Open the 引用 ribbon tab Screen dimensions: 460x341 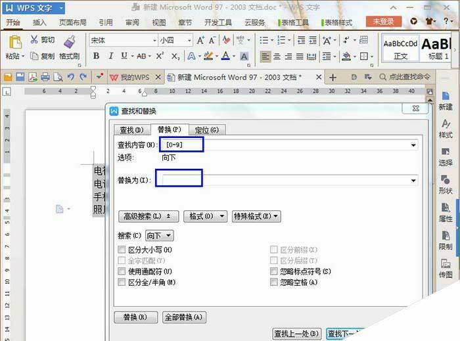[x=106, y=22]
